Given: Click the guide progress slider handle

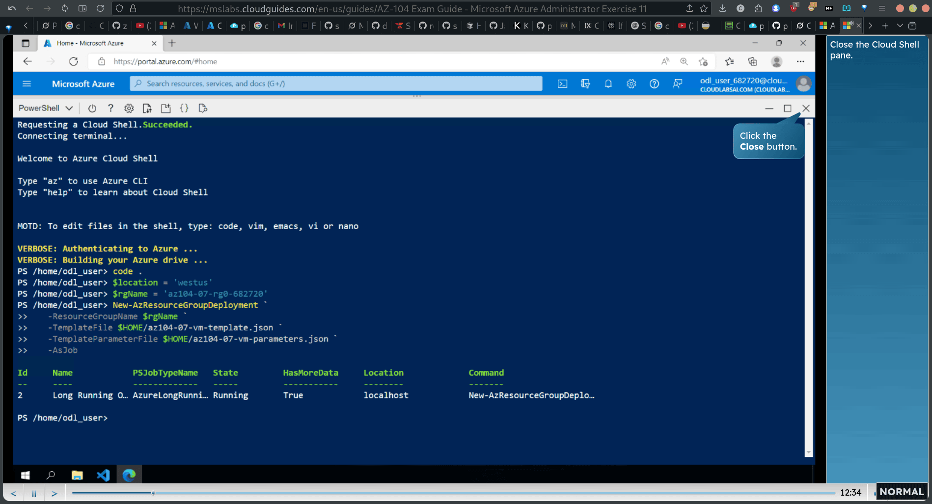Looking at the screenshot, I should tap(153, 493).
